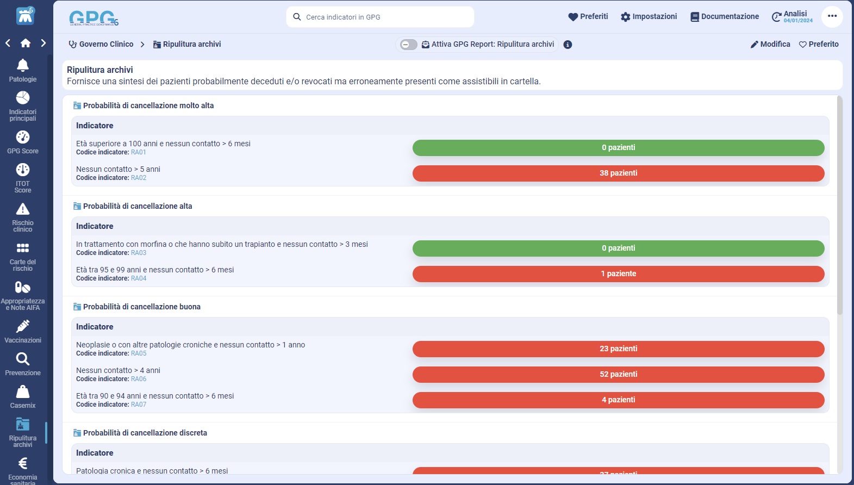Click the Modifica button
Viewport: 854px width, 485px height.
tap(770, 44)
